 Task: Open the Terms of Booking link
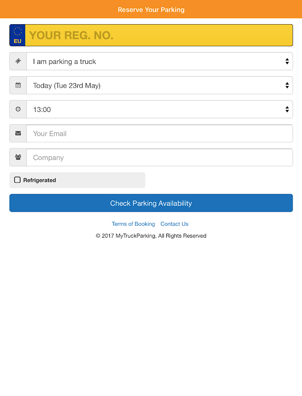tap(133, 224)
